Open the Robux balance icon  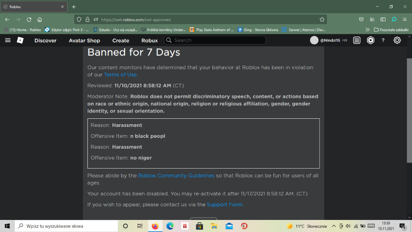tap(370, 40)
